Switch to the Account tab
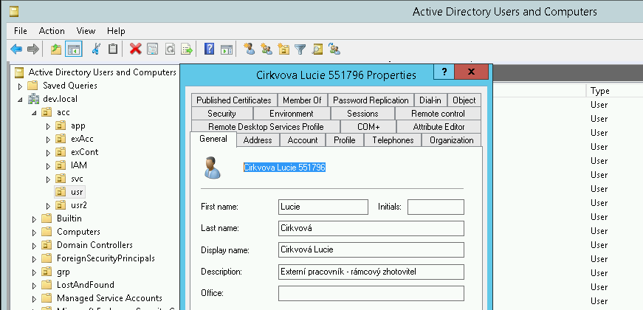The width and height of the screenshot is (643, 310). point(303,140)
